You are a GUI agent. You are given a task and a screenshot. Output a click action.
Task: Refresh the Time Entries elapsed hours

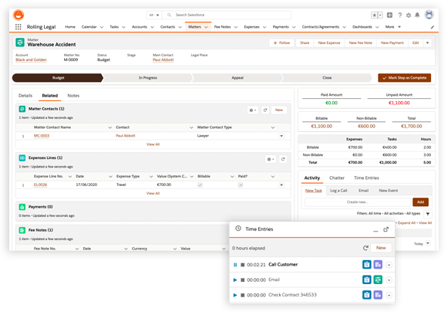pos(365,248)
